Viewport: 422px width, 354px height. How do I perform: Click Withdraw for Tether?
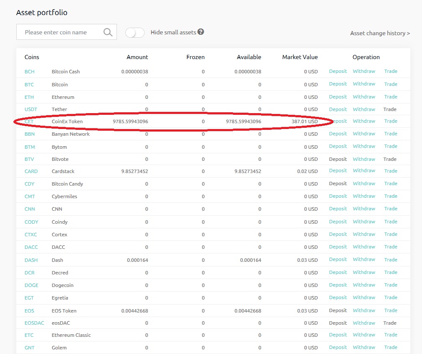point(364,109)
